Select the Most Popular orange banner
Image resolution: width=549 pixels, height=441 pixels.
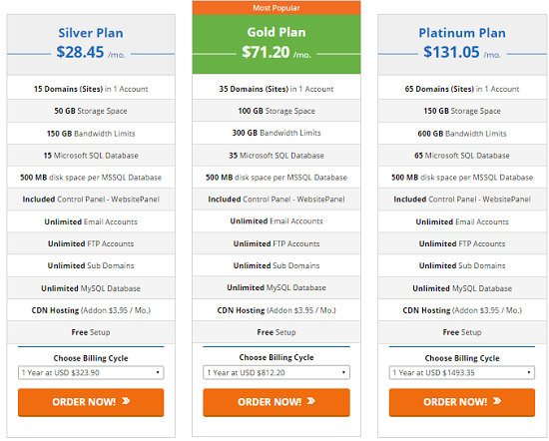(x=276, y=8)
